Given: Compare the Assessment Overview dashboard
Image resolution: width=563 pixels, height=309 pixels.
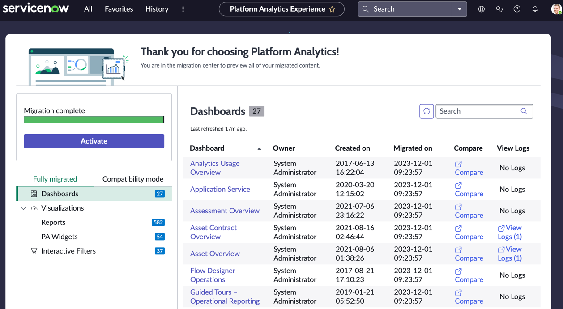Looking at the screenshot, I should tap(469, 211).
